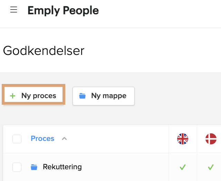The image size is (221, 181).
Task: Expand the Rekuttering folder
Action: pos(62,167)
